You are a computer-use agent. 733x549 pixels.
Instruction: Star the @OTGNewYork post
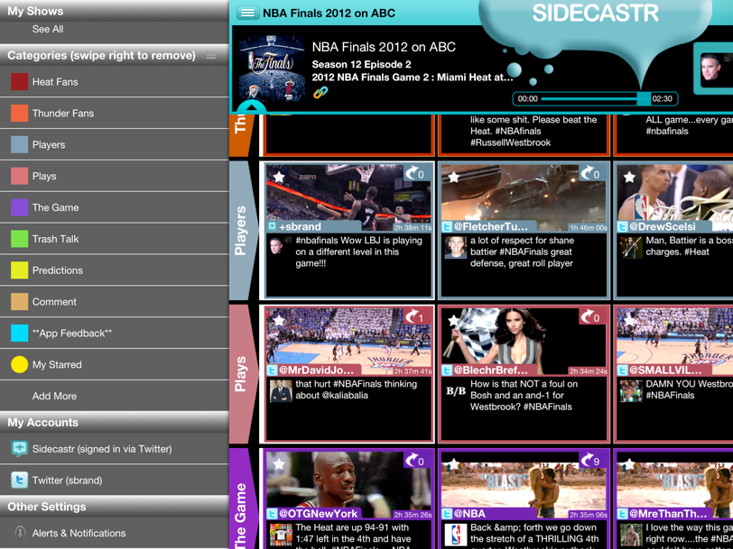point(279,464)
